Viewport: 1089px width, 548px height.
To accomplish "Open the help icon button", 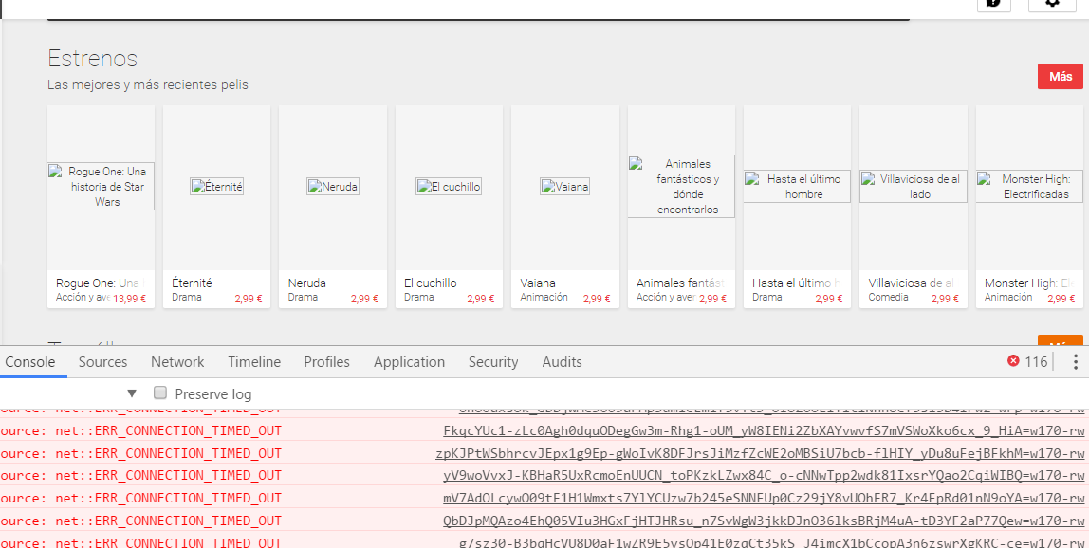I will point(993,3).
